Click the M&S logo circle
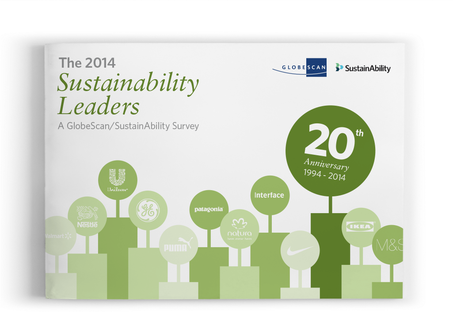Screen dimensions: 453x314 click(388, 245)
